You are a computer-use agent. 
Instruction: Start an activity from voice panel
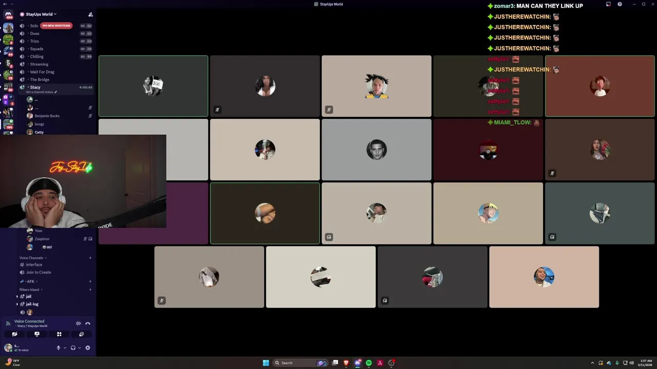tap(59, 334)
